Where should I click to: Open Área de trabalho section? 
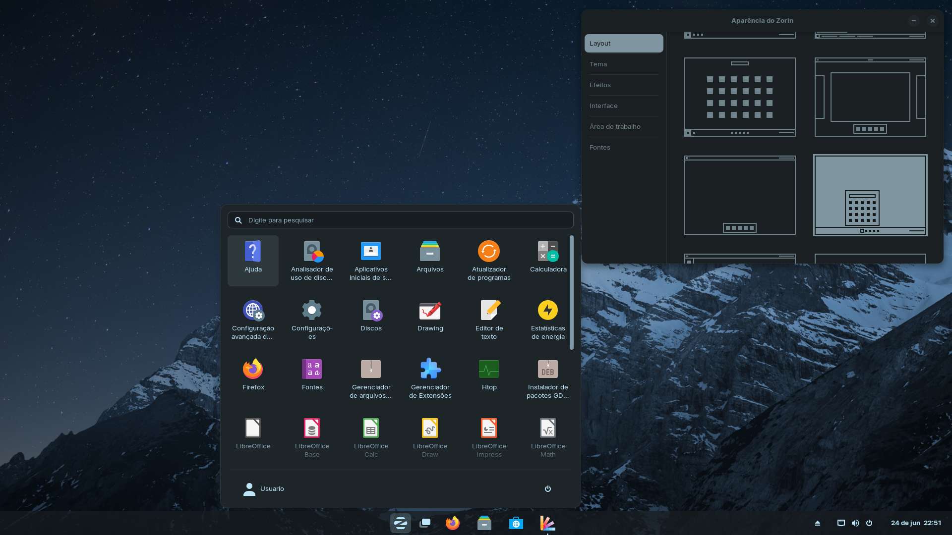tap(624, 126)
